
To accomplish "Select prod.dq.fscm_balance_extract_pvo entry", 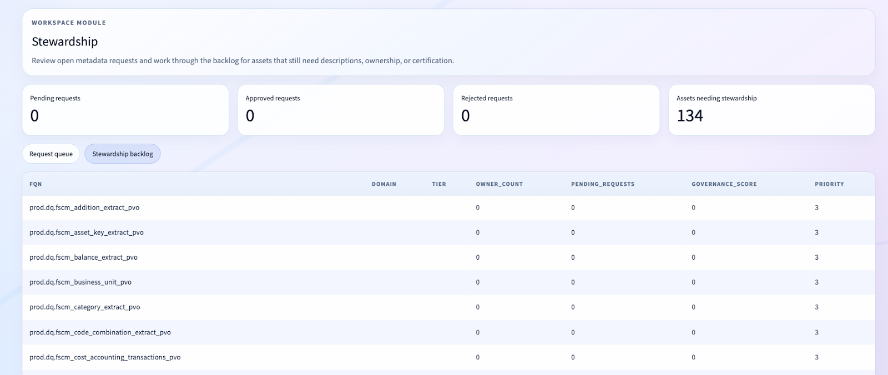I will click(x=83, y=257).
